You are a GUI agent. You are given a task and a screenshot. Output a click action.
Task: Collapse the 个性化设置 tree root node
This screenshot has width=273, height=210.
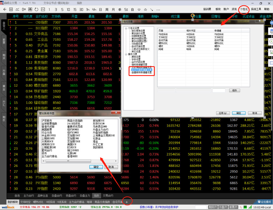(x=126, y=28)
